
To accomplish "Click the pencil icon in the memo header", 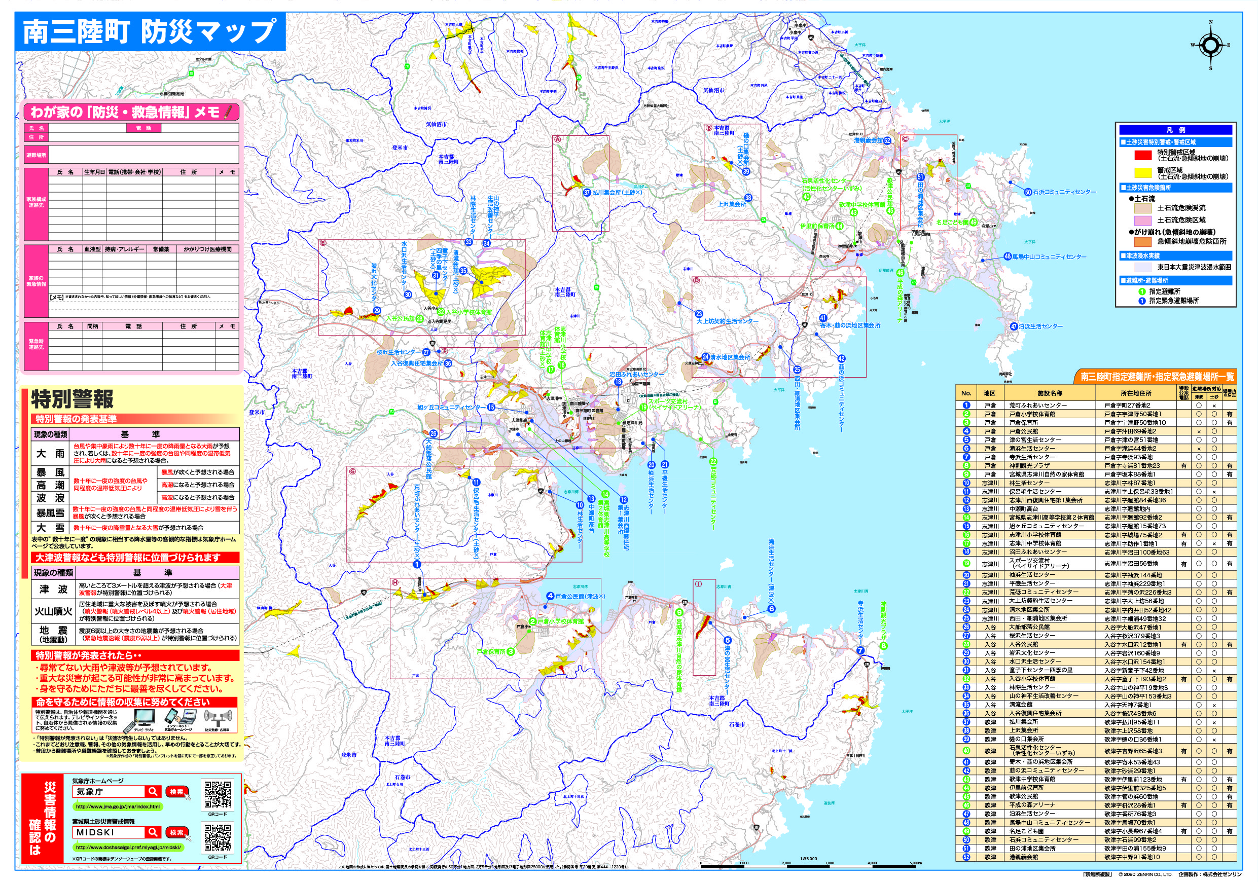I will [x=229, y=113].
